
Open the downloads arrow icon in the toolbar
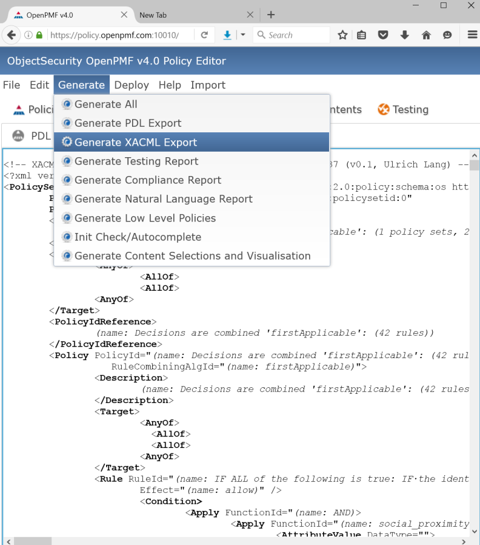[404, 35]
